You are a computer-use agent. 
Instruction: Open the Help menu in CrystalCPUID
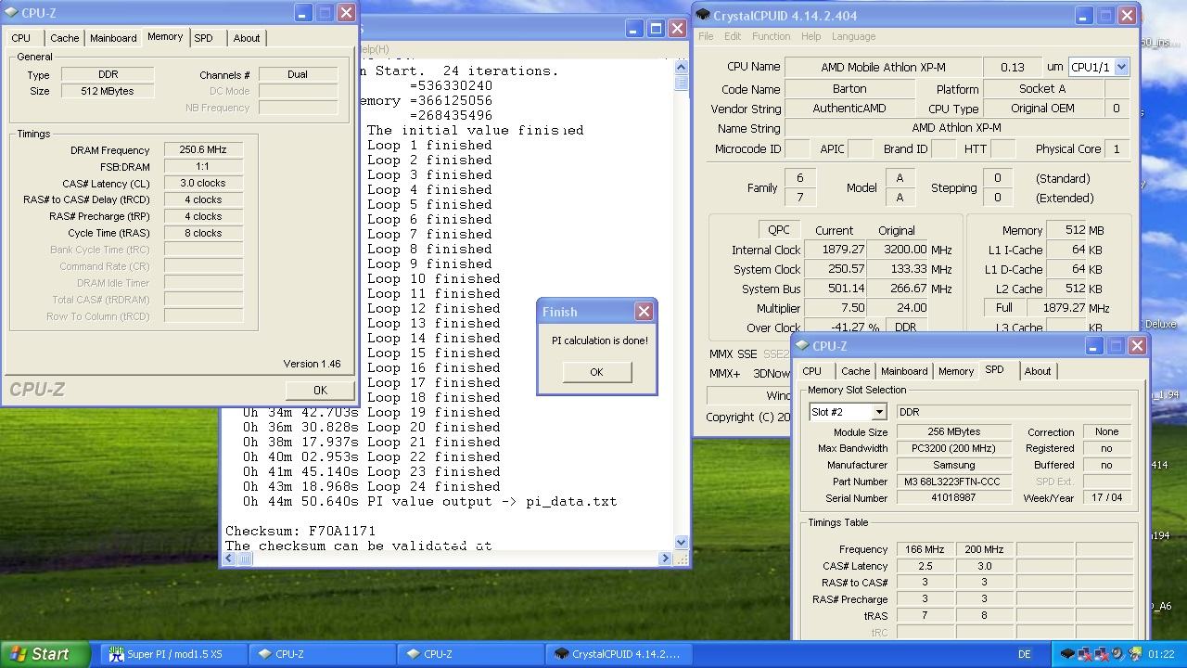[810, 36]
